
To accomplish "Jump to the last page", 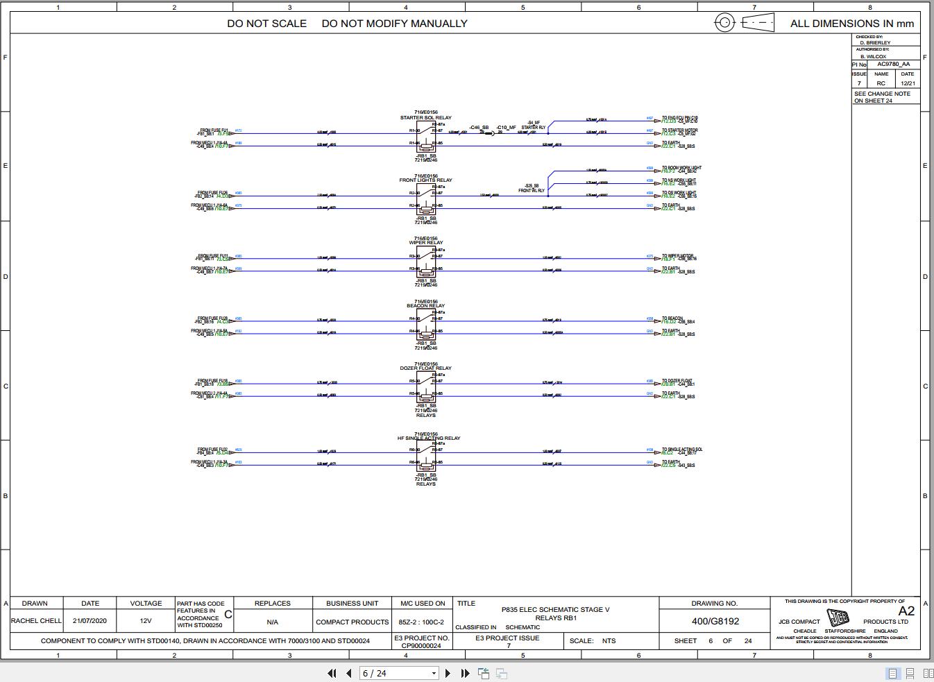I will point(465,673).
